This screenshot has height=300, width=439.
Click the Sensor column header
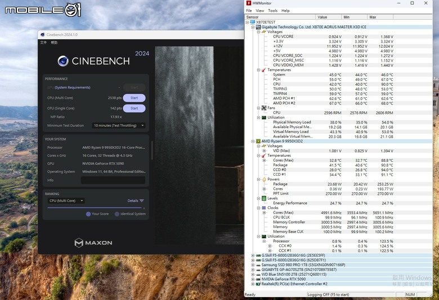(x=280, y=17)
